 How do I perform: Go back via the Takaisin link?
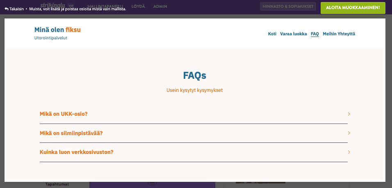pyautogui.click(x=14, y=9)
